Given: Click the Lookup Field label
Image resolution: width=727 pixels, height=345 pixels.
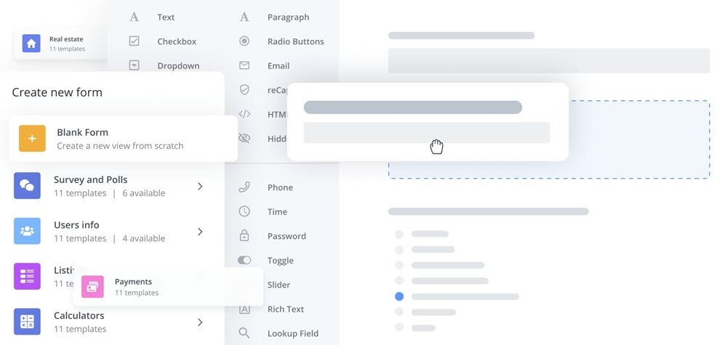Looking at the screenshot, I should pyautogui.click(x=293, y=333).
